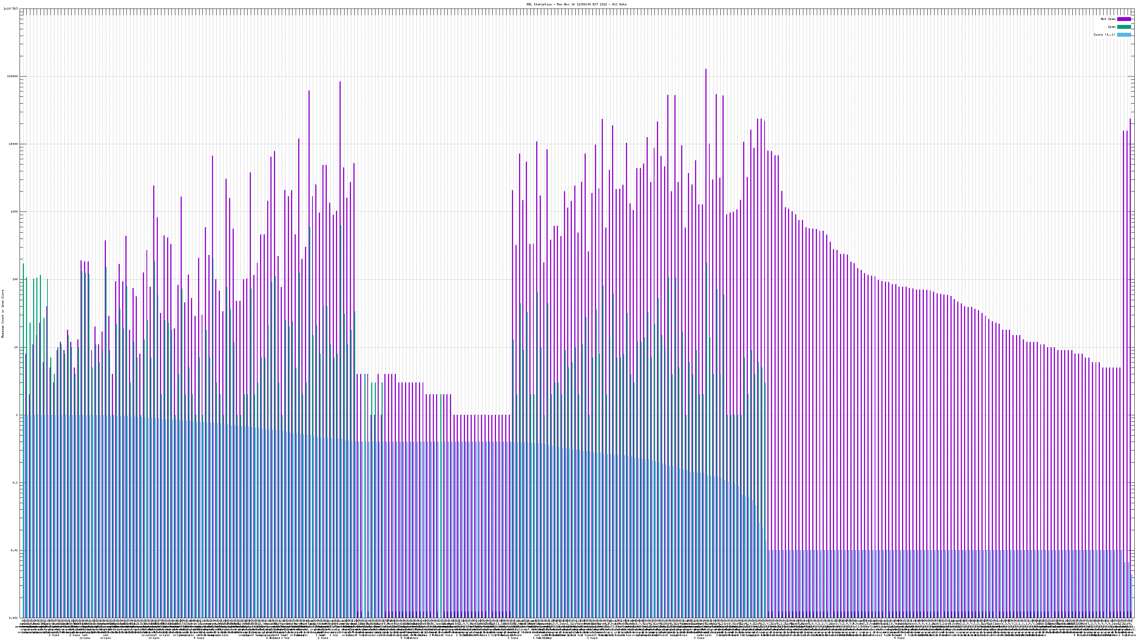
Task: Click the purple Not Spam legend swatch
Action: tap(1124, 19)
